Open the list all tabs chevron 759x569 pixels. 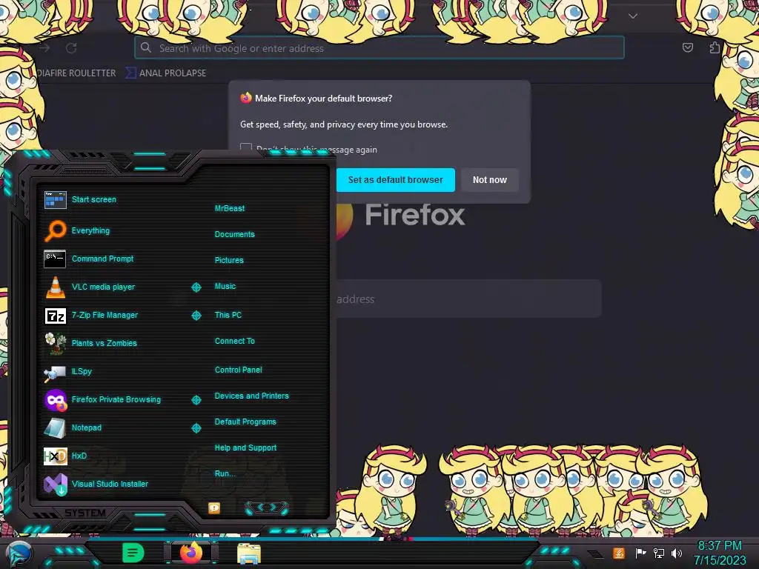click(633, 16)
